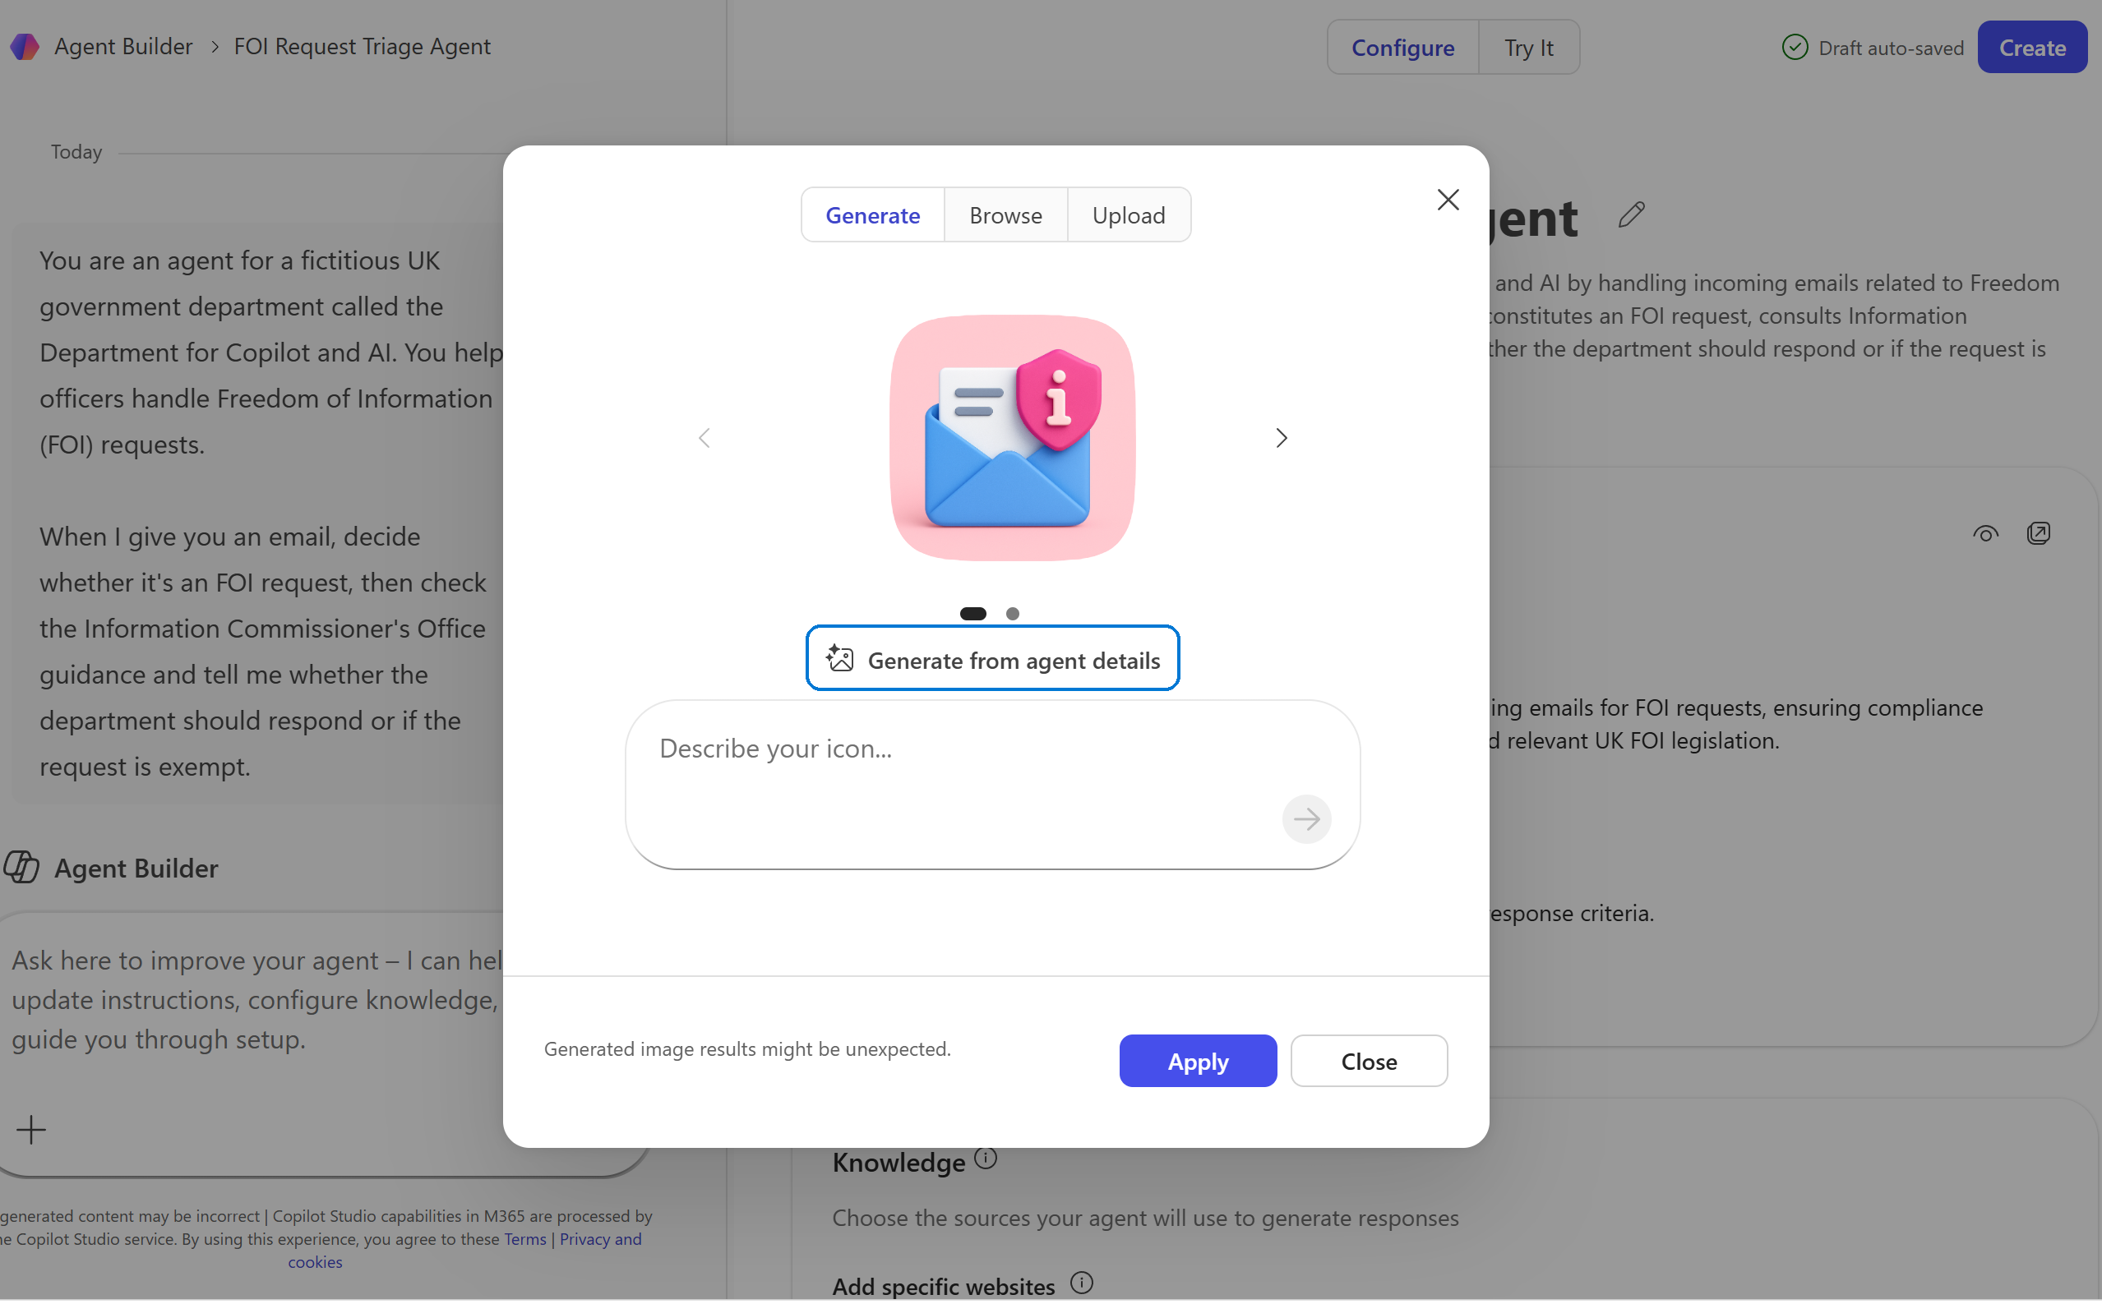Open the expand icon in instructions card
Viewport: 2102px width, 1304px height.
point(2038,533)
